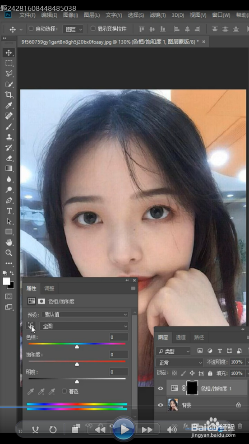Select the Gradient tool
The image size is (249, 444).
(x=9, y=168)
